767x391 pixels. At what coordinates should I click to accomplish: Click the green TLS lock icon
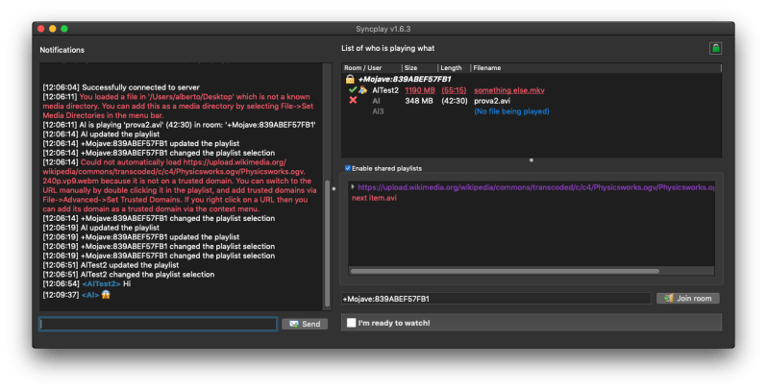tap(715, 48)
